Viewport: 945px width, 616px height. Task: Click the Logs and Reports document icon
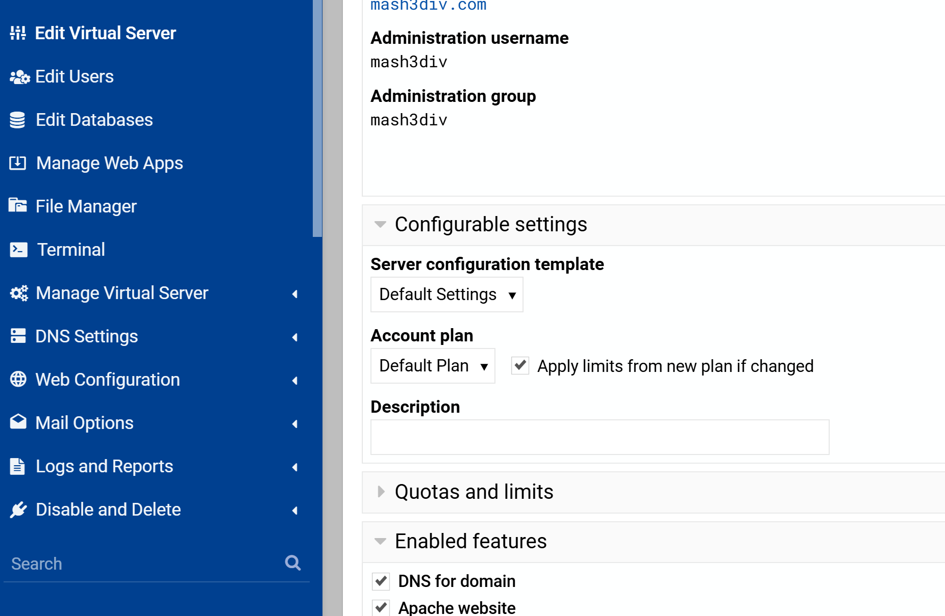click(x=17, y=466)
